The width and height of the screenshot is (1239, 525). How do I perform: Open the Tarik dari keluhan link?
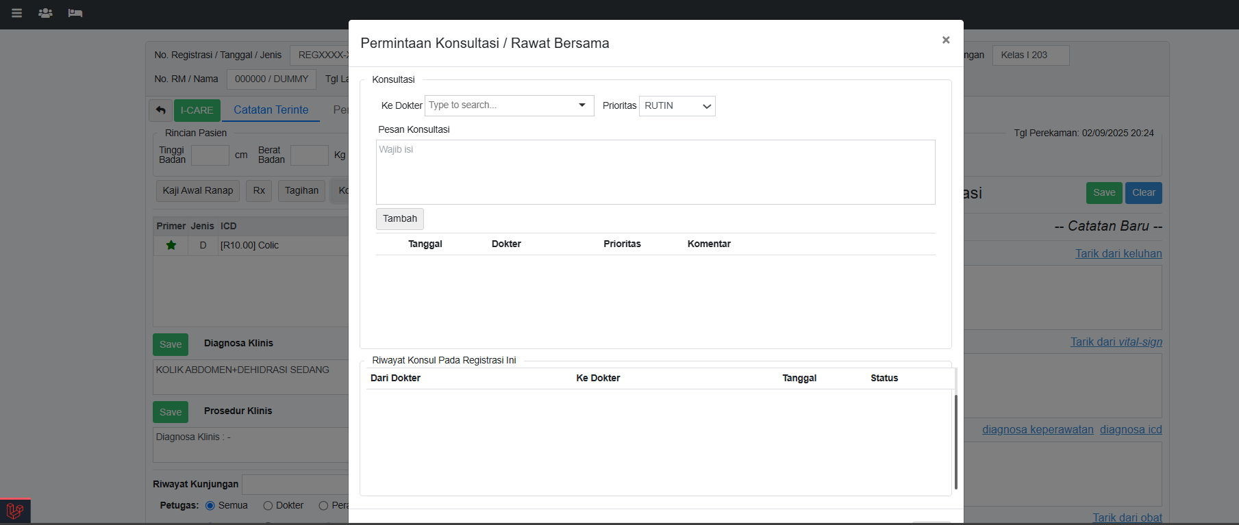(1118, 253)
